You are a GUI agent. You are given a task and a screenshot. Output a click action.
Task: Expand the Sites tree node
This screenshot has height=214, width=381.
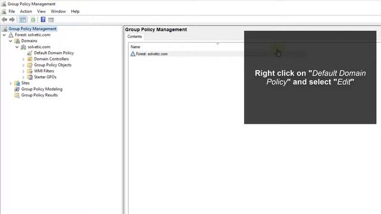[11, 83]
